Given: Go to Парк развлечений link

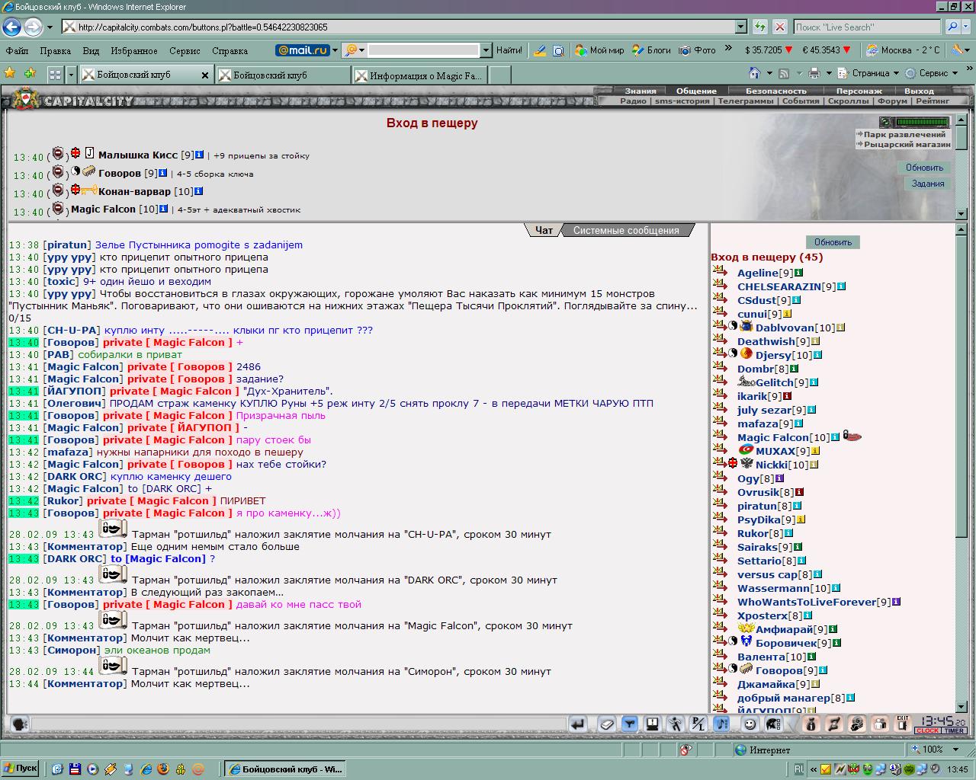Looking at the screenshot, I should tap(904, 134).
